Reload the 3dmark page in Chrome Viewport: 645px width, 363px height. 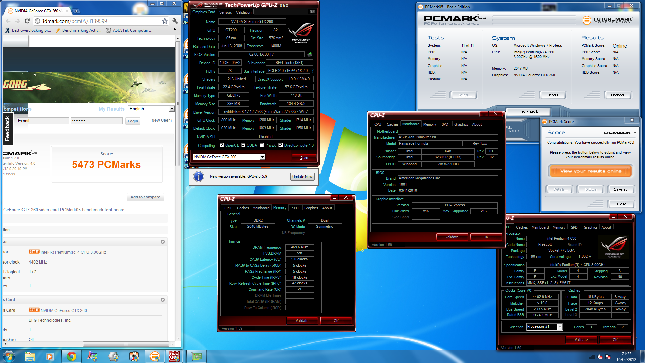(x=27, y=21)
